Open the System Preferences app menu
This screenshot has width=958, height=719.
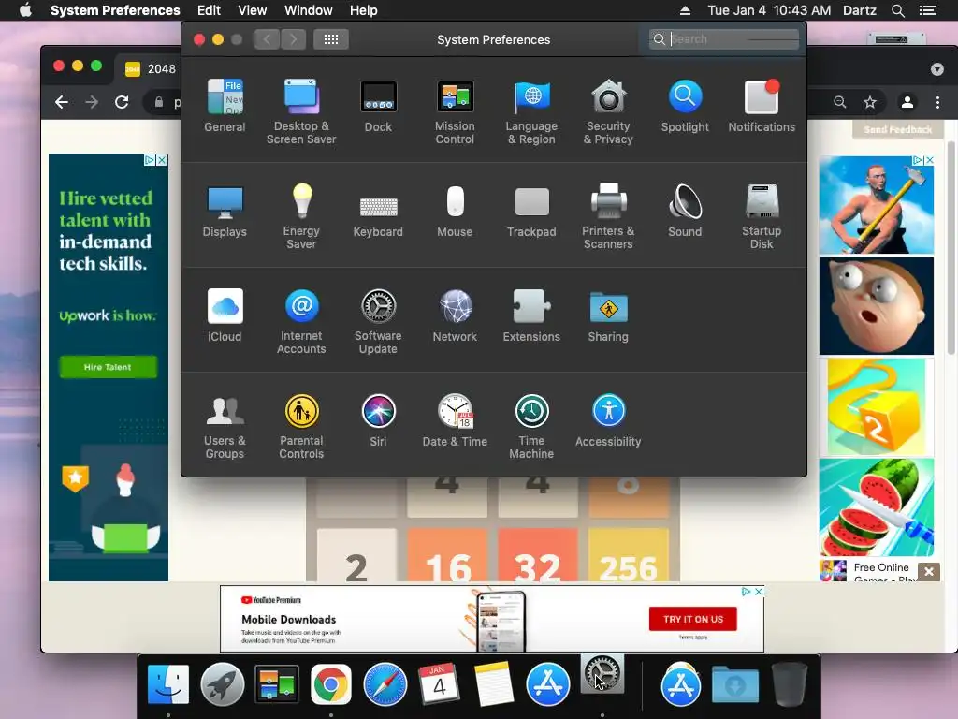[x=115, y=10]
